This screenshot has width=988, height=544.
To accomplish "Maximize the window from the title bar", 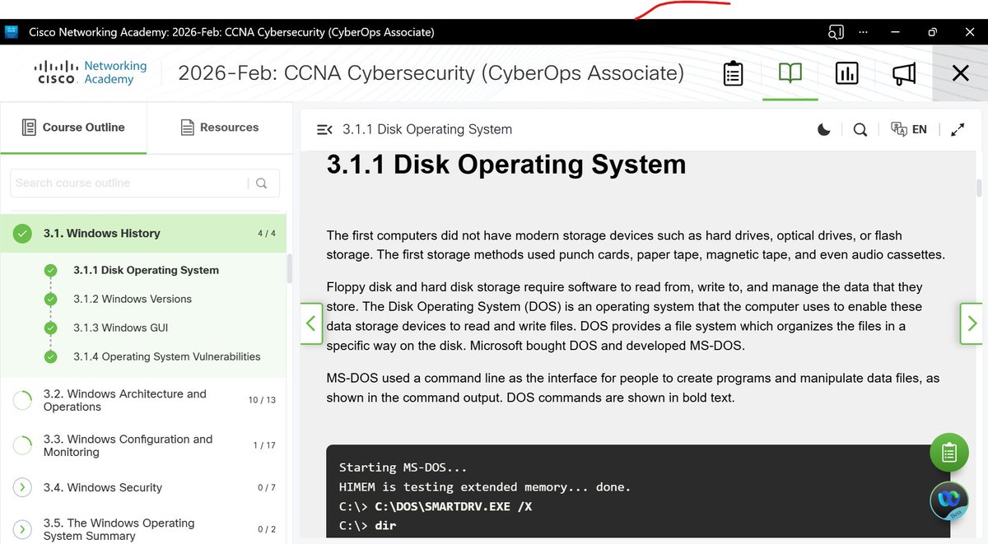I will pos(931,32).
